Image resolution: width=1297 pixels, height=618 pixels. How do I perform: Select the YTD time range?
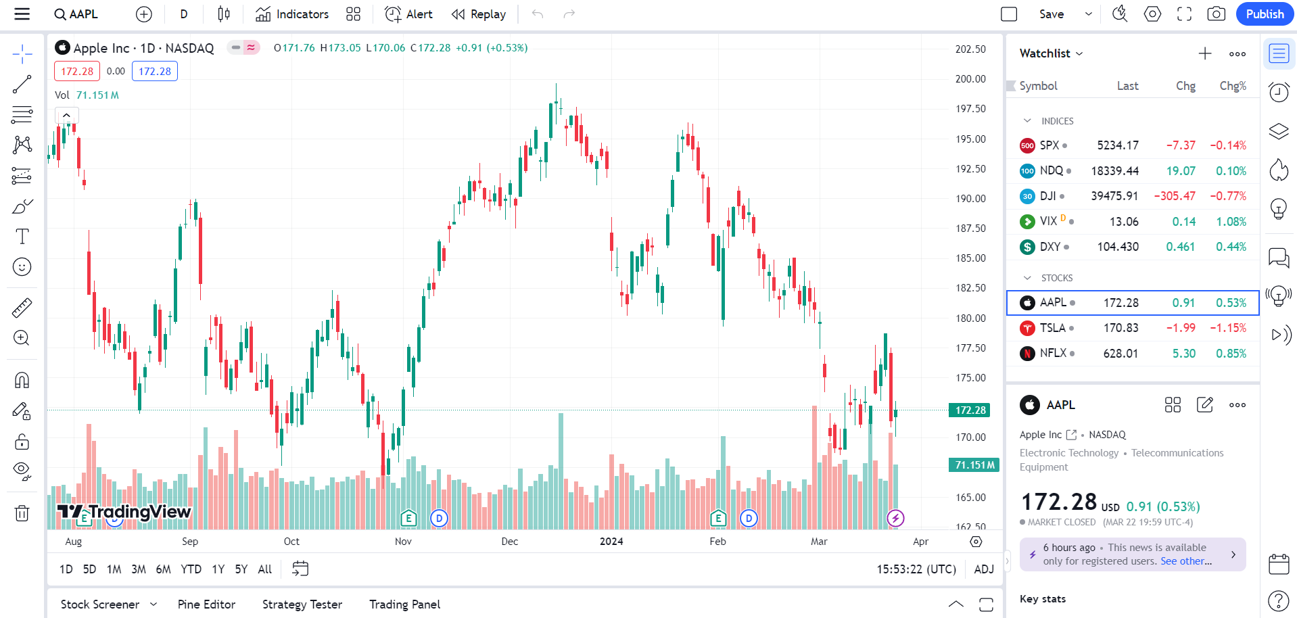tap(191, 569)
